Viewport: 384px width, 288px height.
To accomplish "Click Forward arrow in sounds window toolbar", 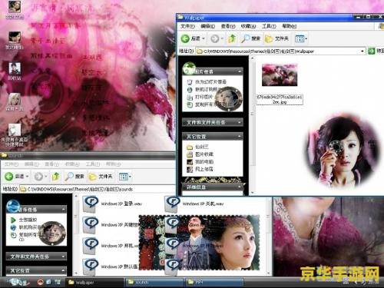I will (38, 177).
